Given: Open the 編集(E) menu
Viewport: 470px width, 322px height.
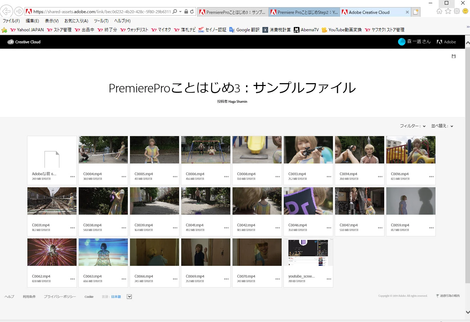Looking at the screenshot, I should [32, 21].
